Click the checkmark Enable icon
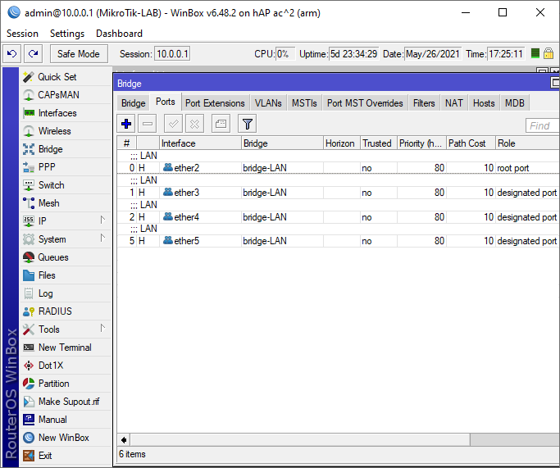 (173, 124)
